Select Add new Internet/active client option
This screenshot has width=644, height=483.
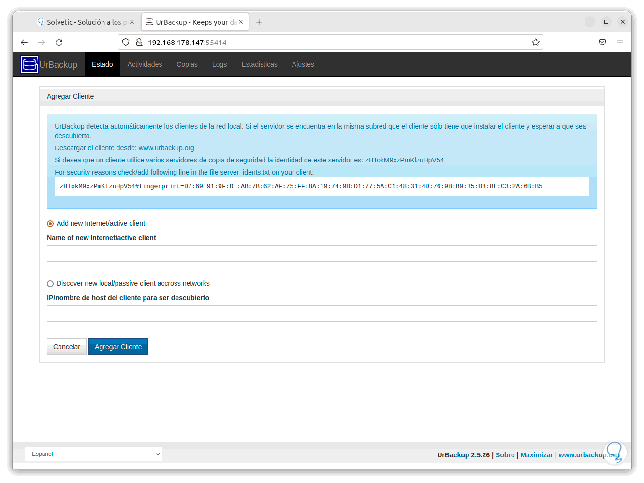pos(50,224)
